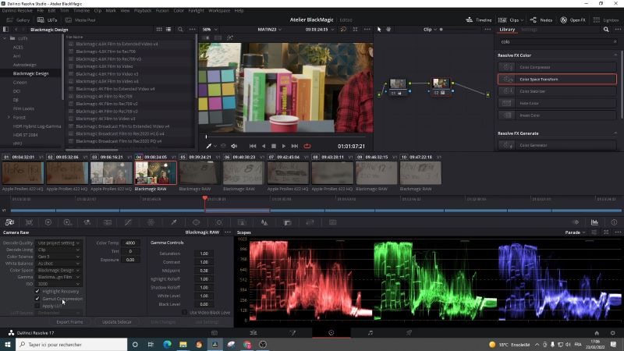Open the Scopes panel icon
Screen dimensions: 624x351
(594, 222)
